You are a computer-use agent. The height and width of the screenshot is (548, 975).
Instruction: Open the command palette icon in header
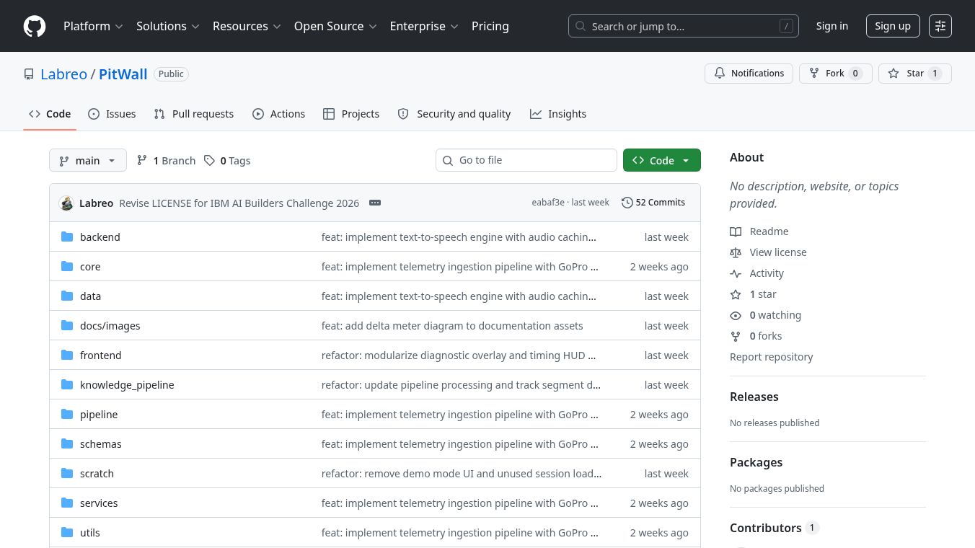tap(940, 26)
